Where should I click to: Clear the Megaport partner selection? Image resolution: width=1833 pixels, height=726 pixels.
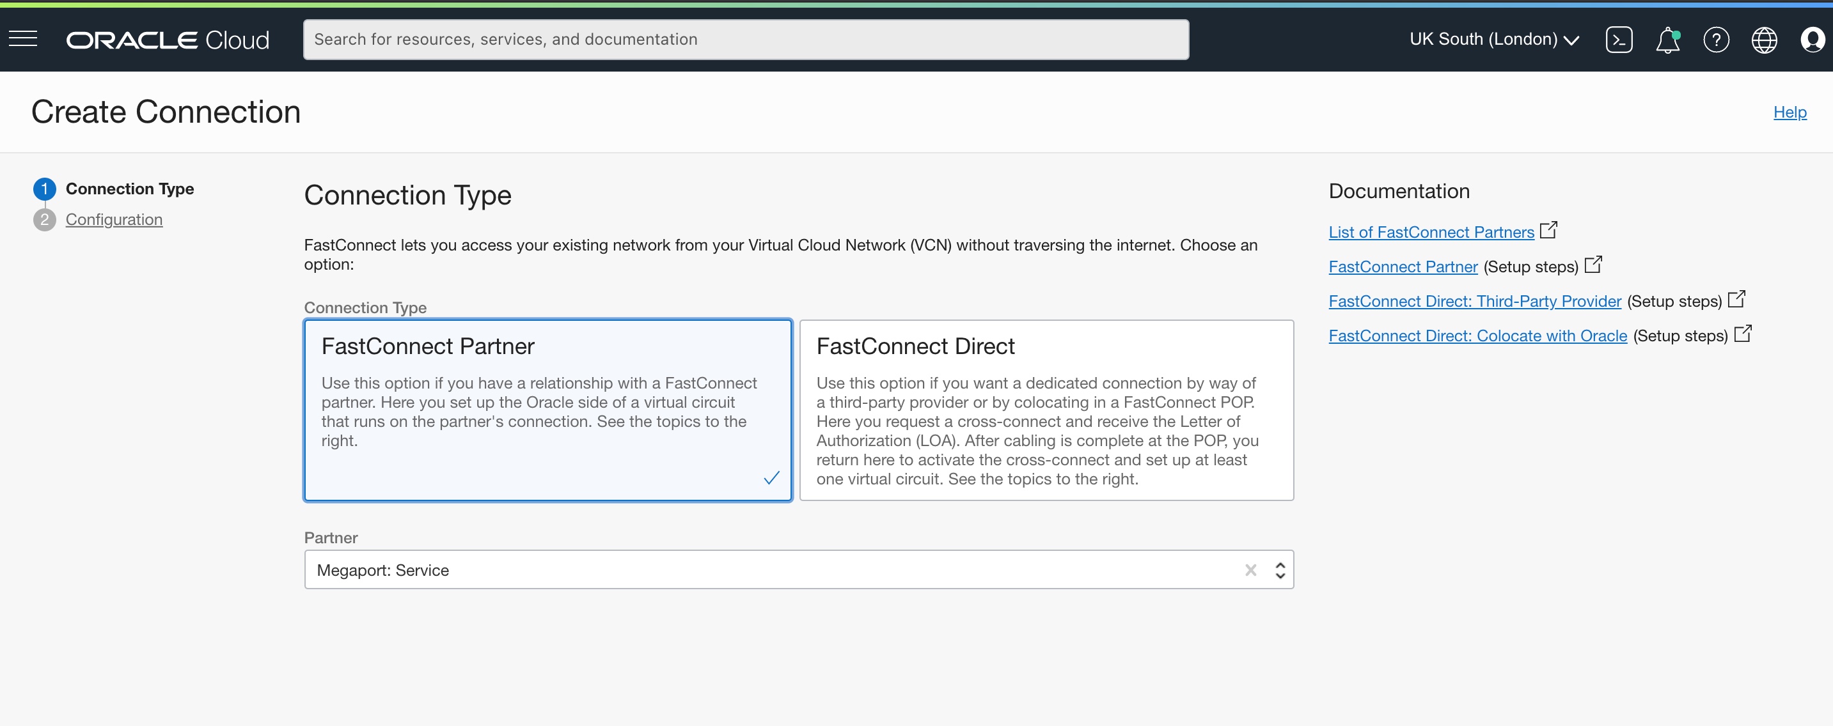click(1250, 569)
